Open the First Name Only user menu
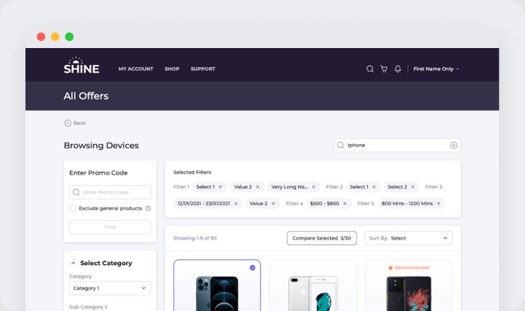Image resolution: width=525 pixels, height=311 pixels. coord(436,69)
